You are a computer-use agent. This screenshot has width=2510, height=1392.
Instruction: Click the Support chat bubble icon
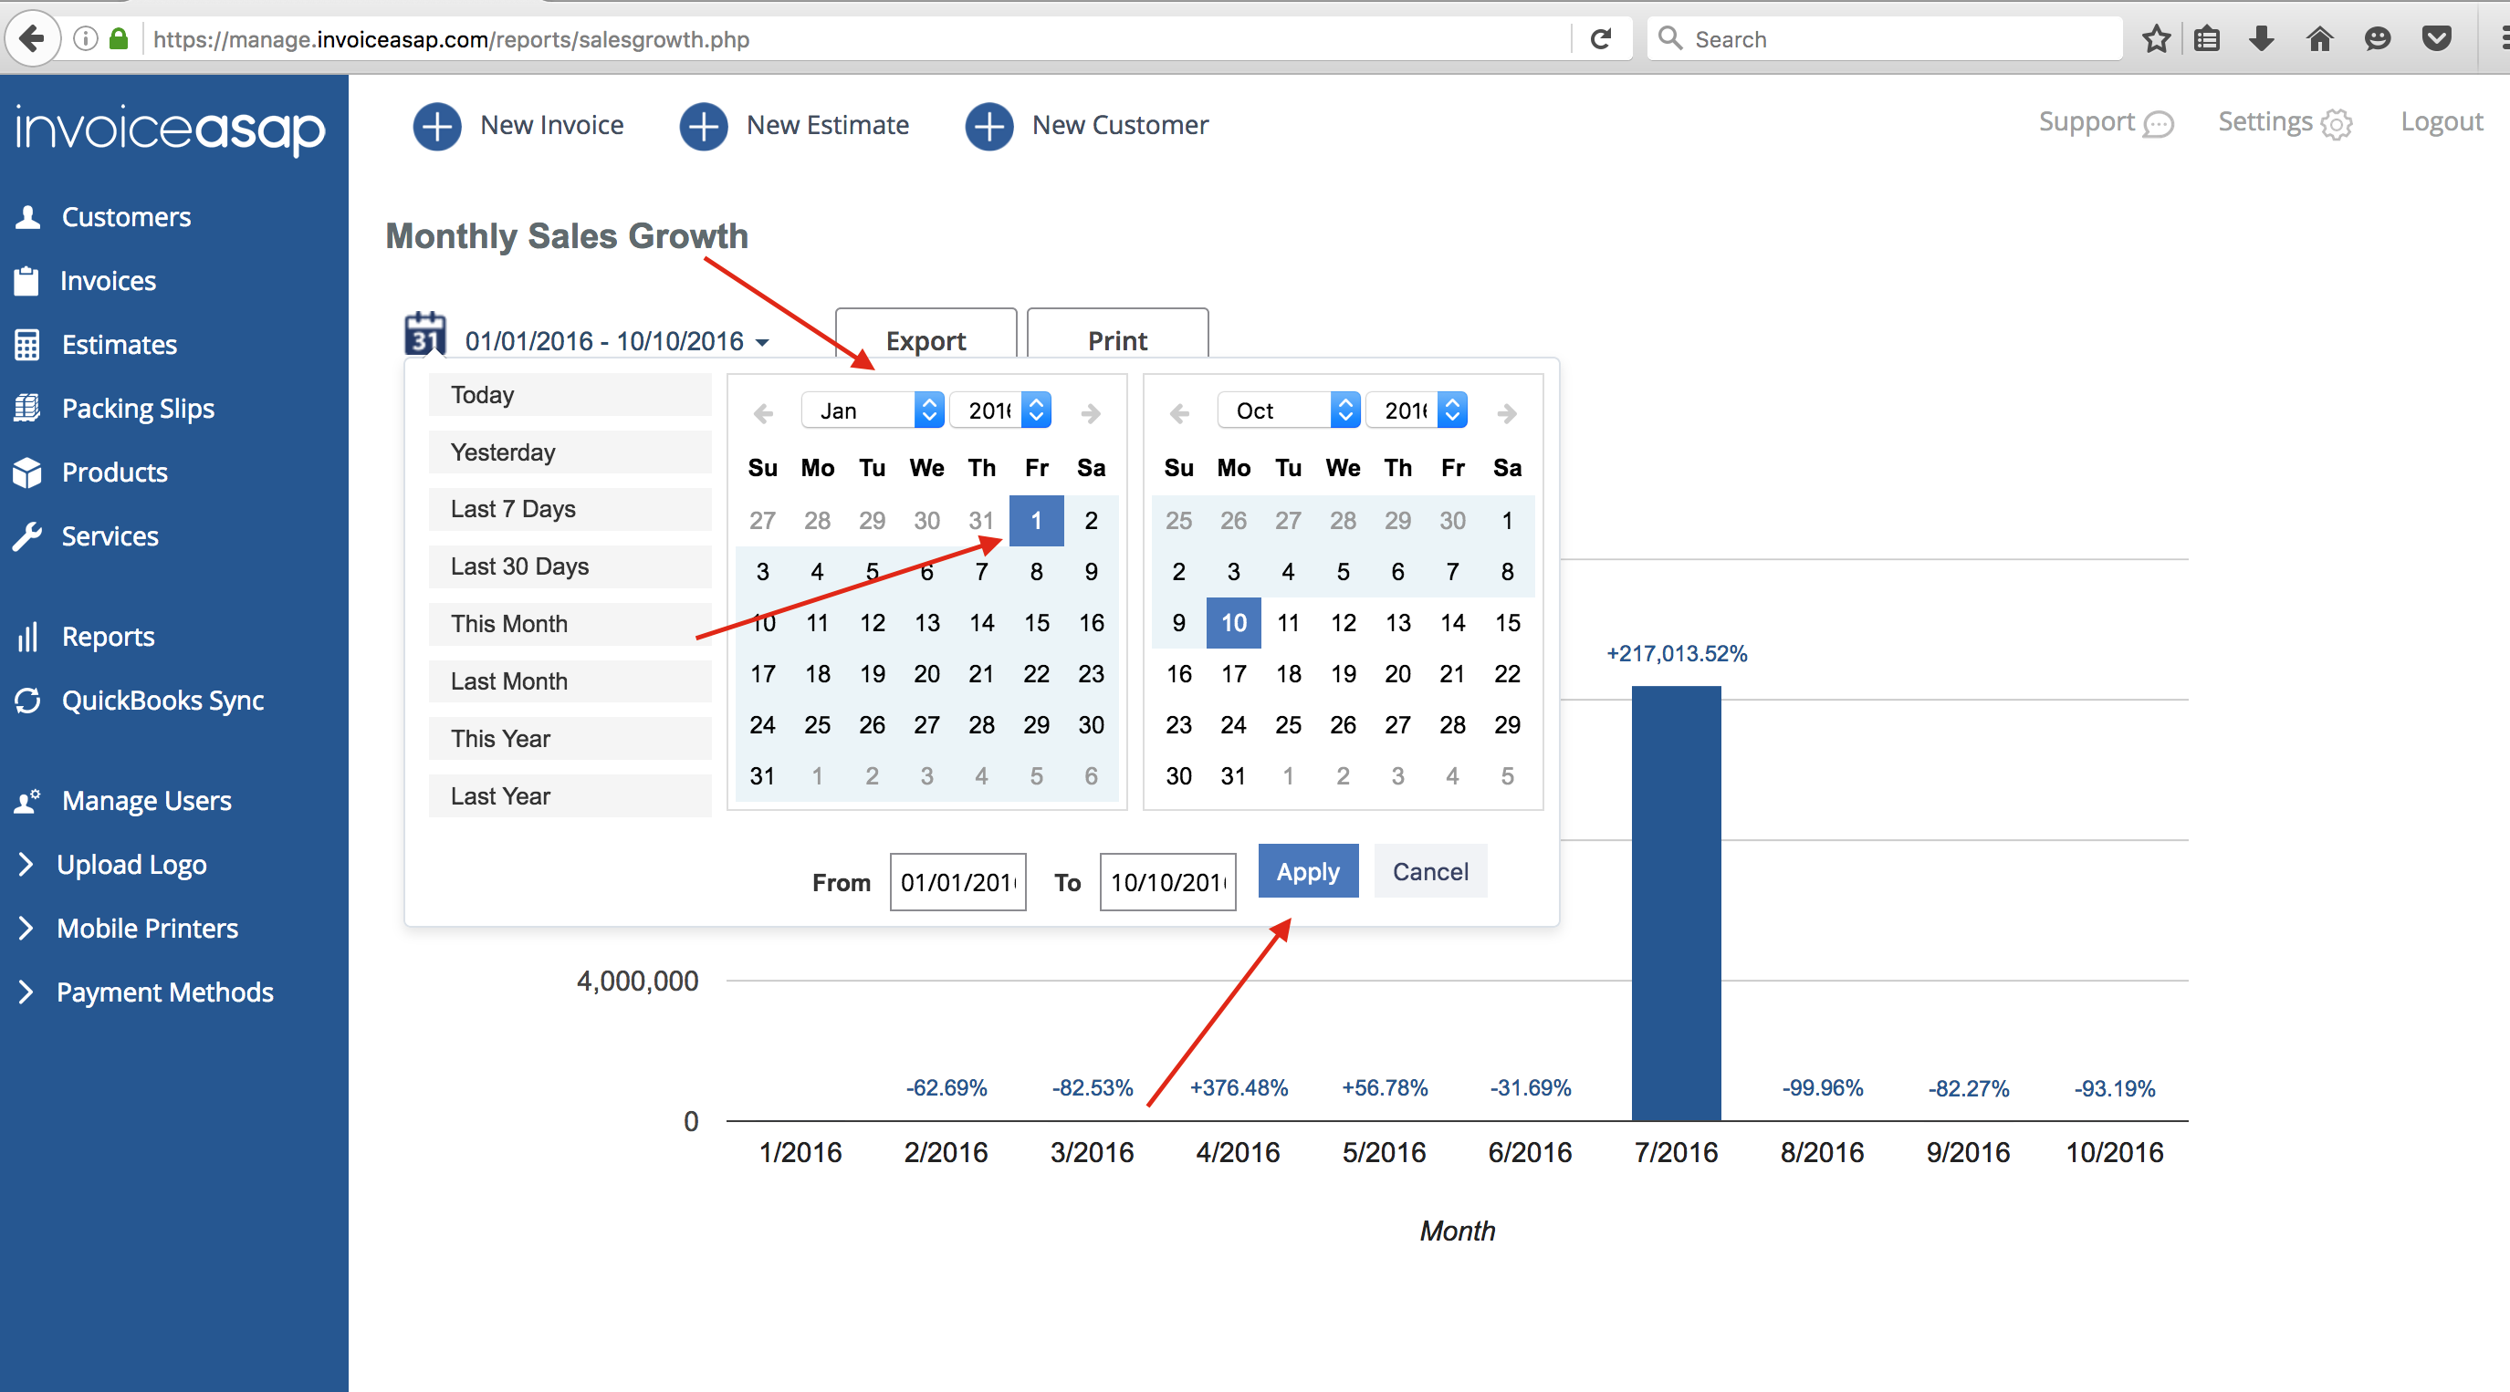pyautogui.click(x=2160, y=125)
